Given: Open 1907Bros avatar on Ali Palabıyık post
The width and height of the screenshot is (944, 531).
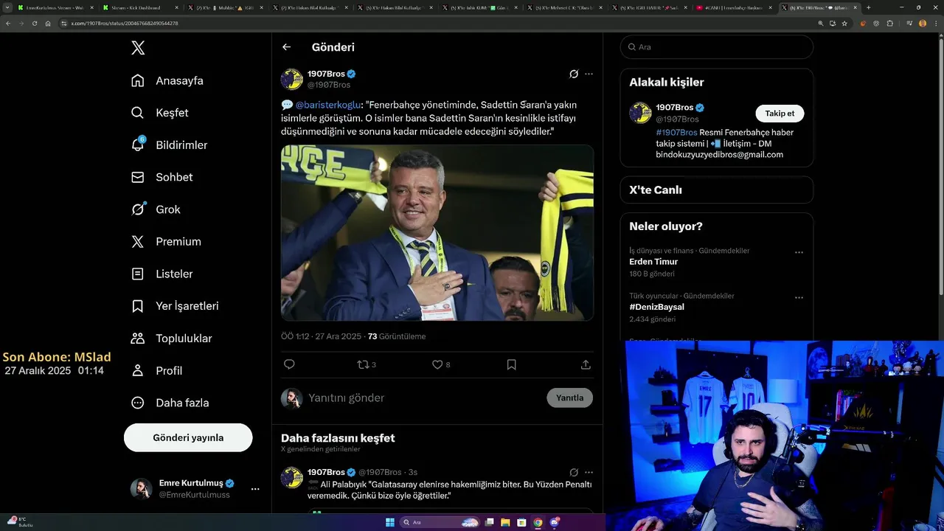Looking at the screenshot, I should coord(292,477).
